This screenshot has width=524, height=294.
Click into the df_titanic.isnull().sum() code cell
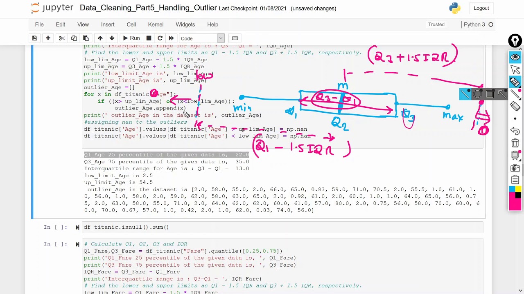coord(282,227)
